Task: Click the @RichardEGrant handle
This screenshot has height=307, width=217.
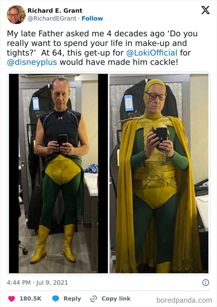Action: point(52,18)
